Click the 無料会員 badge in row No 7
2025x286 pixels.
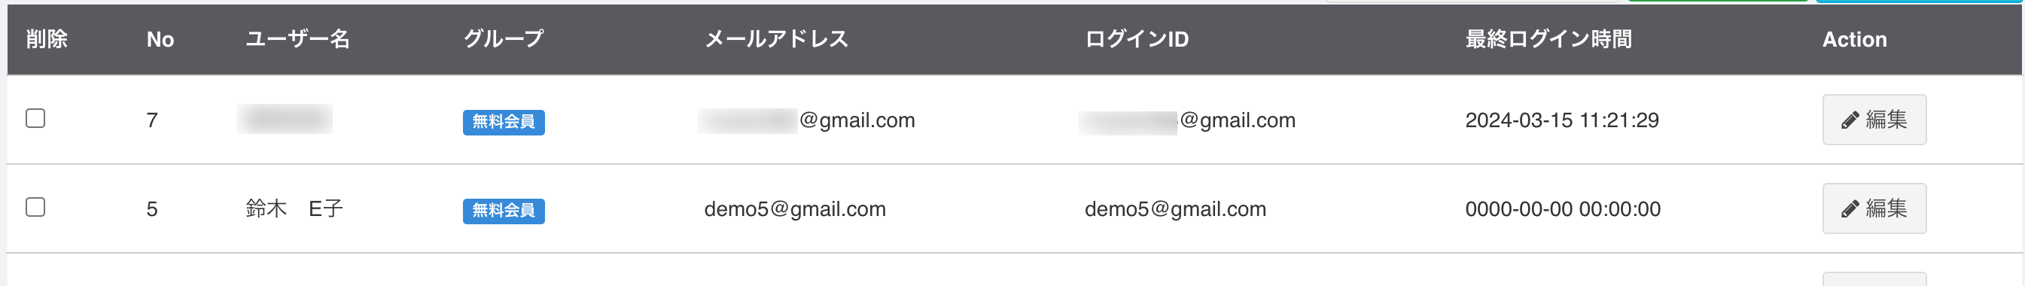point(503,122)
